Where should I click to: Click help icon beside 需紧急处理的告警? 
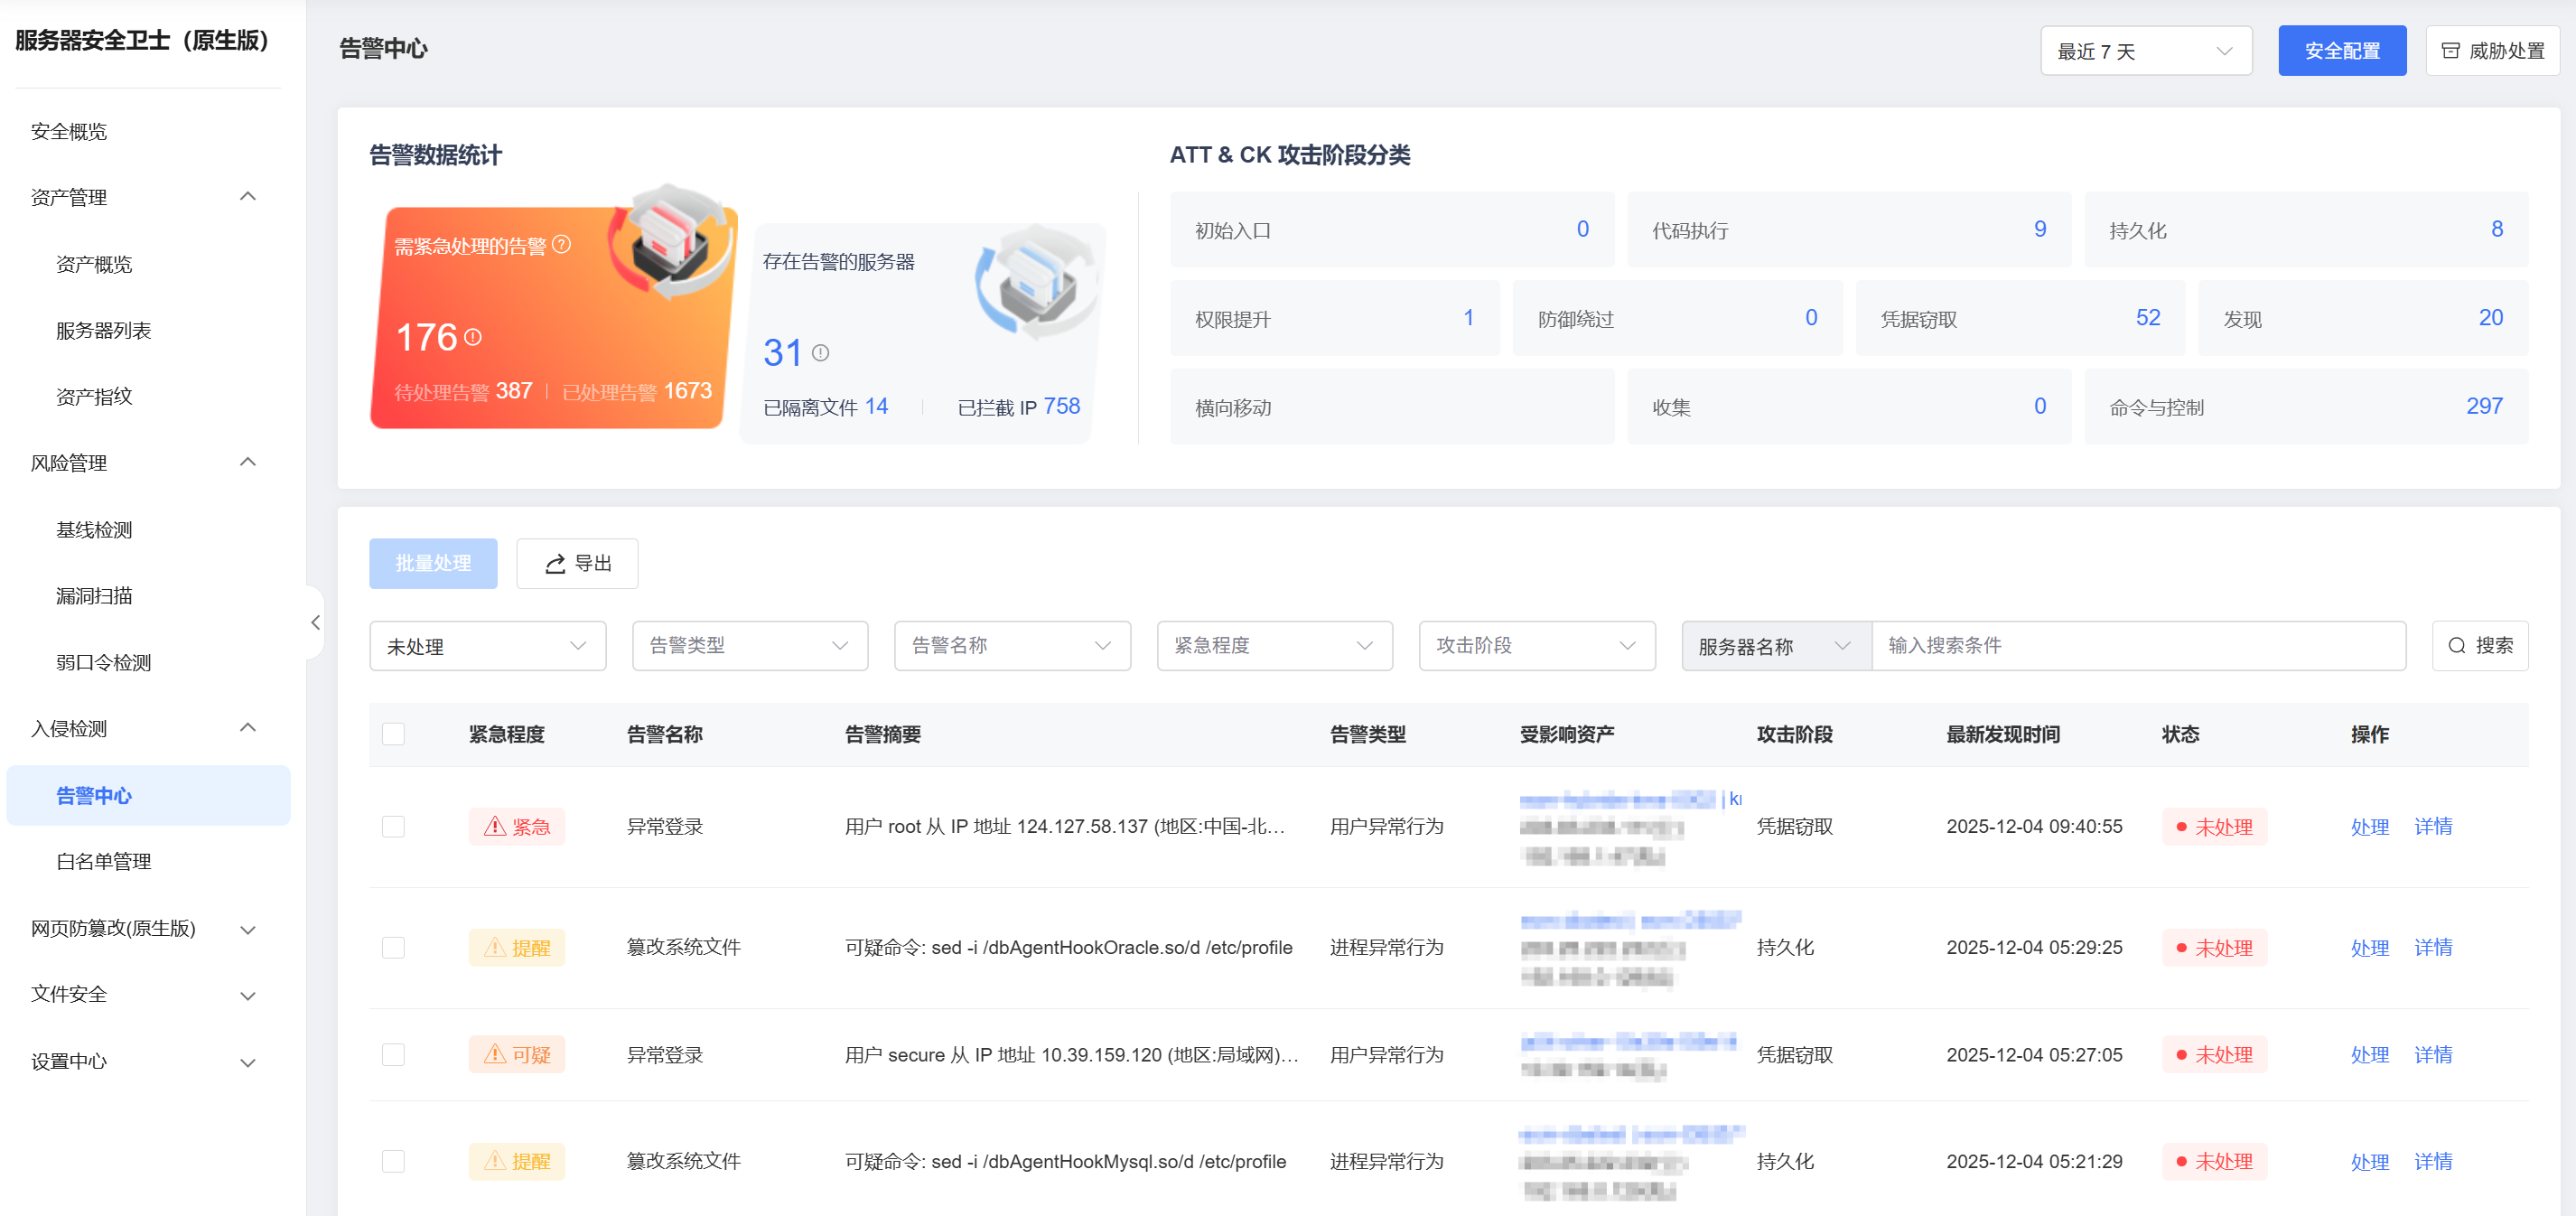coord(562,244)
